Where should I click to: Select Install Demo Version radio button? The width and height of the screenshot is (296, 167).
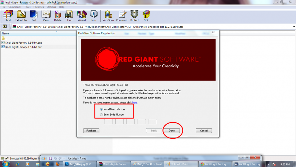tap(101, 109)
